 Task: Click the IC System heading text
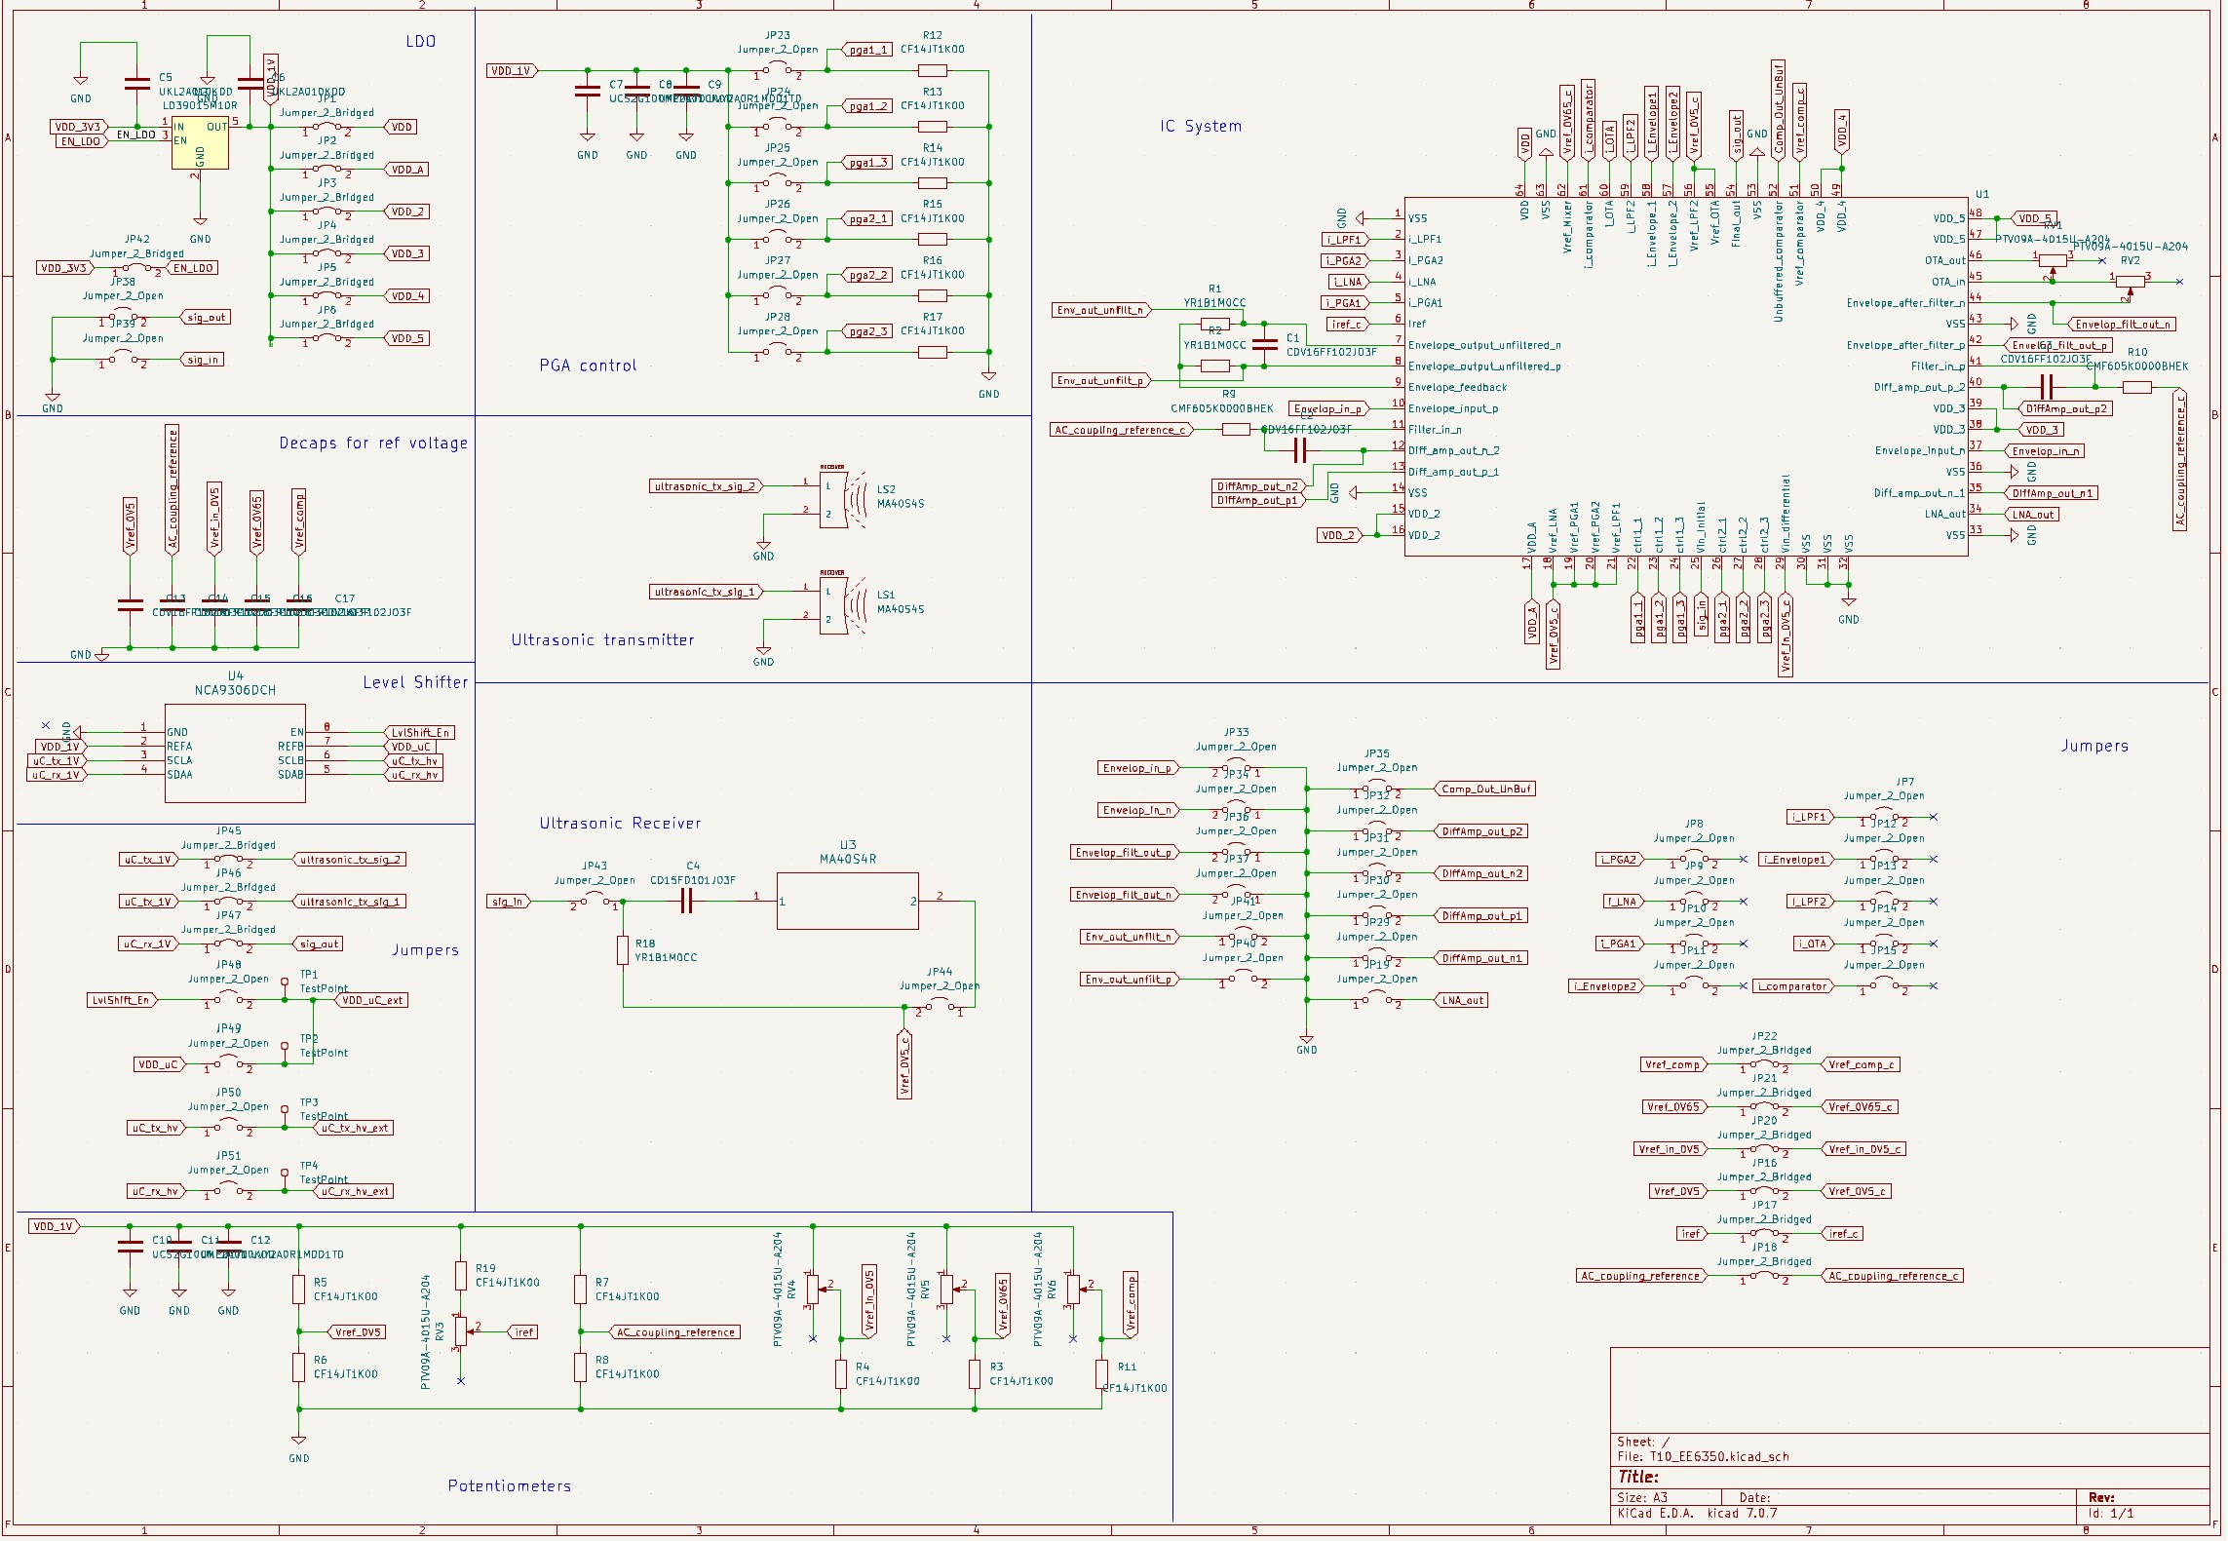coord(1200,126)
